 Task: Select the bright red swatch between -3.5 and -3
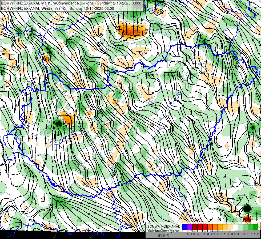tap(205, 227)
